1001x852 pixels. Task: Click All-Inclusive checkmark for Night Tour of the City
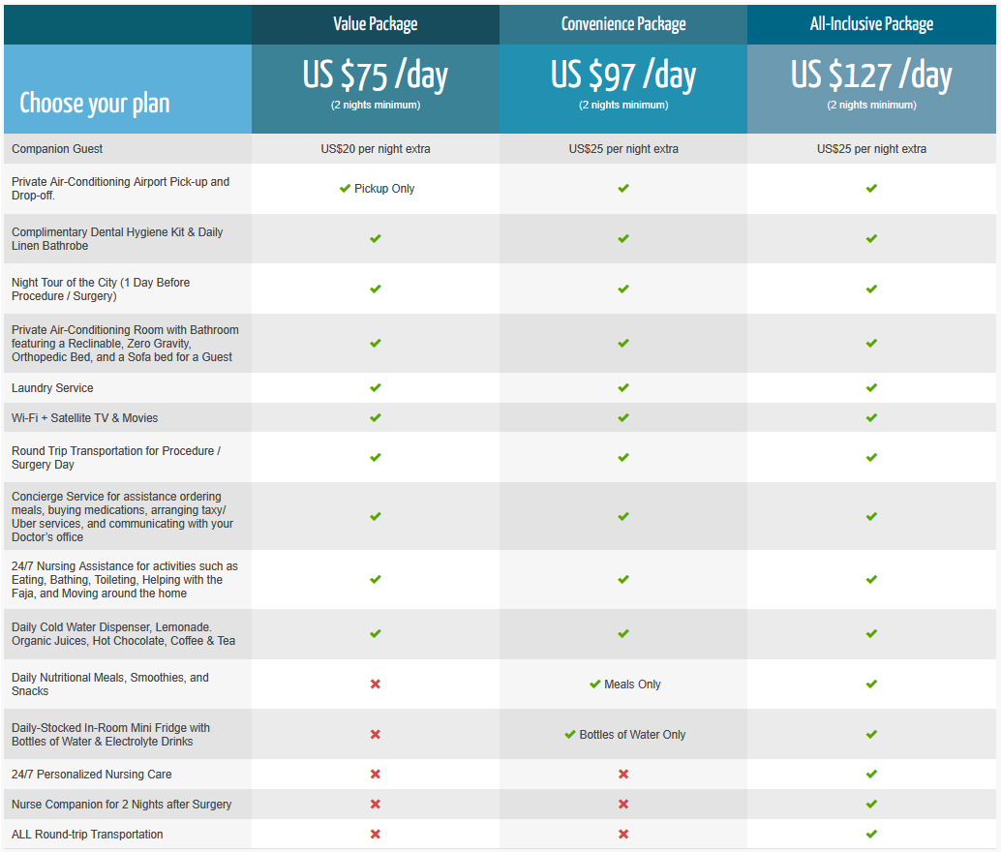coord(871,289)
